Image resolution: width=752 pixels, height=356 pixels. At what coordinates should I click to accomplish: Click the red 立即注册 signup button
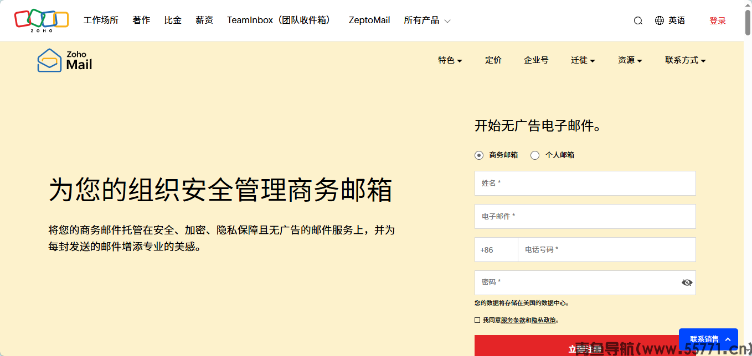pos(585,345)
